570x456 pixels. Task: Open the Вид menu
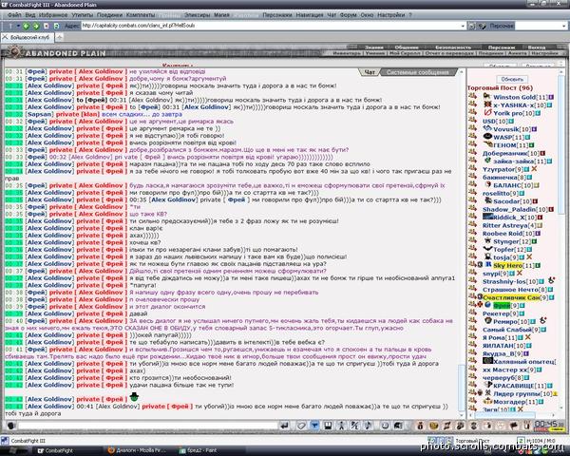pyautogui.click(x=30, y=15)
